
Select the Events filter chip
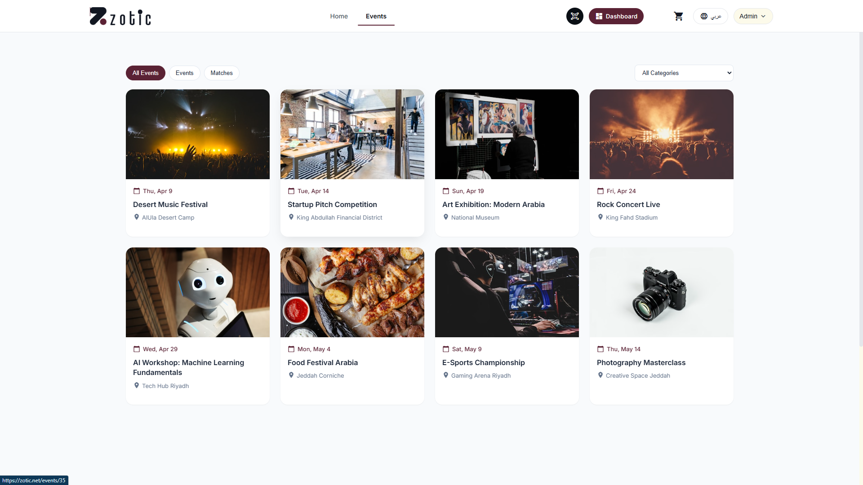pyautogui.click(x=184, y=73)
